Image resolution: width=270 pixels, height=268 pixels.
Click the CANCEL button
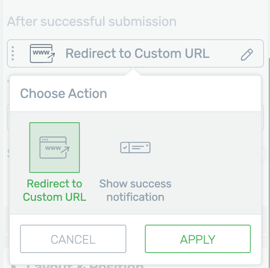(73, 239)
